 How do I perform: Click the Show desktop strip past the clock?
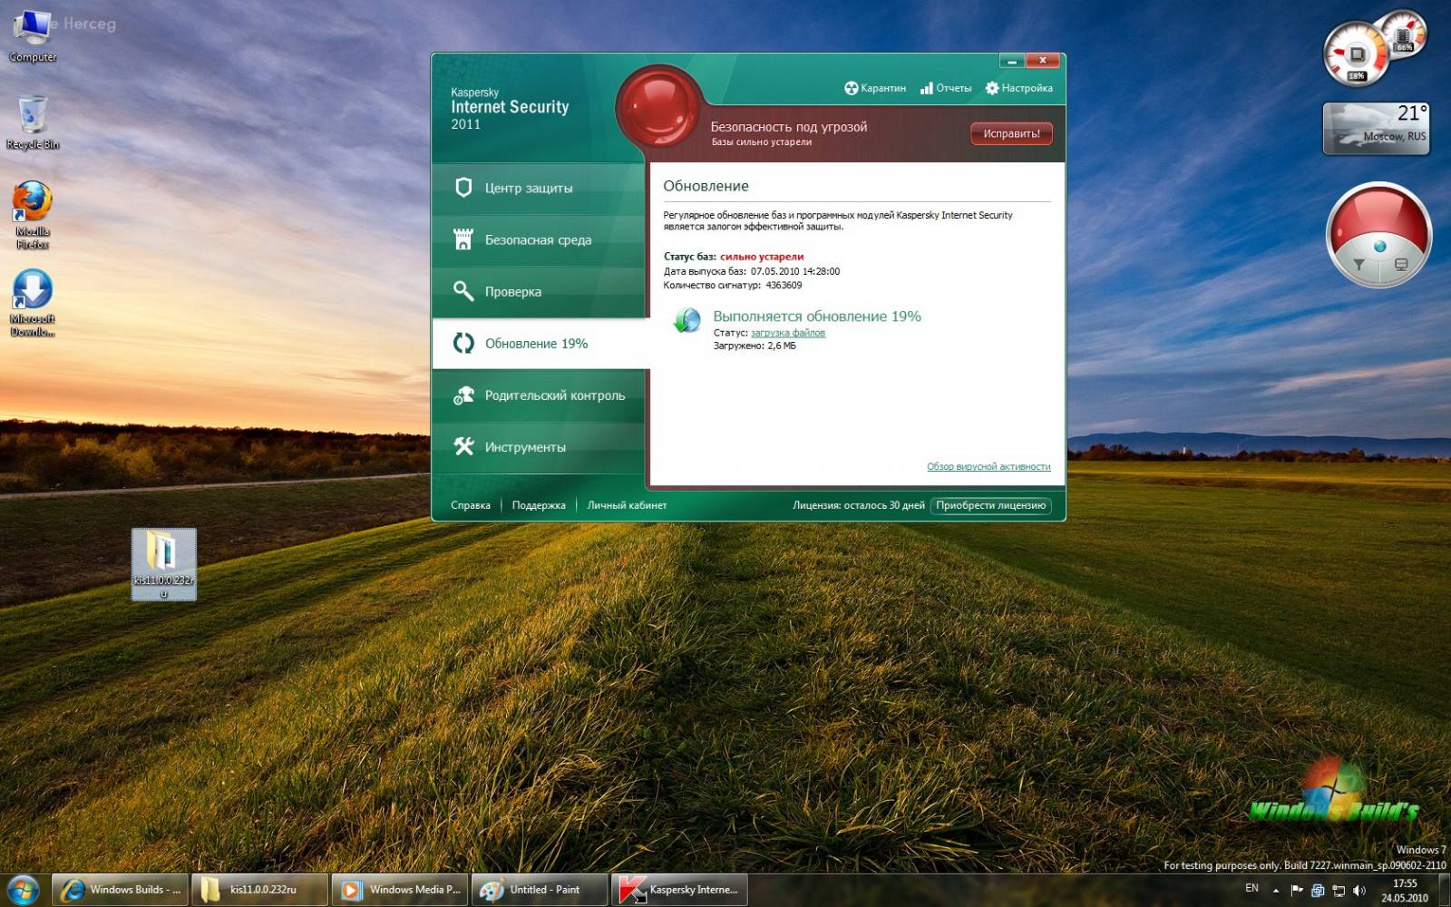[1444, 890]
